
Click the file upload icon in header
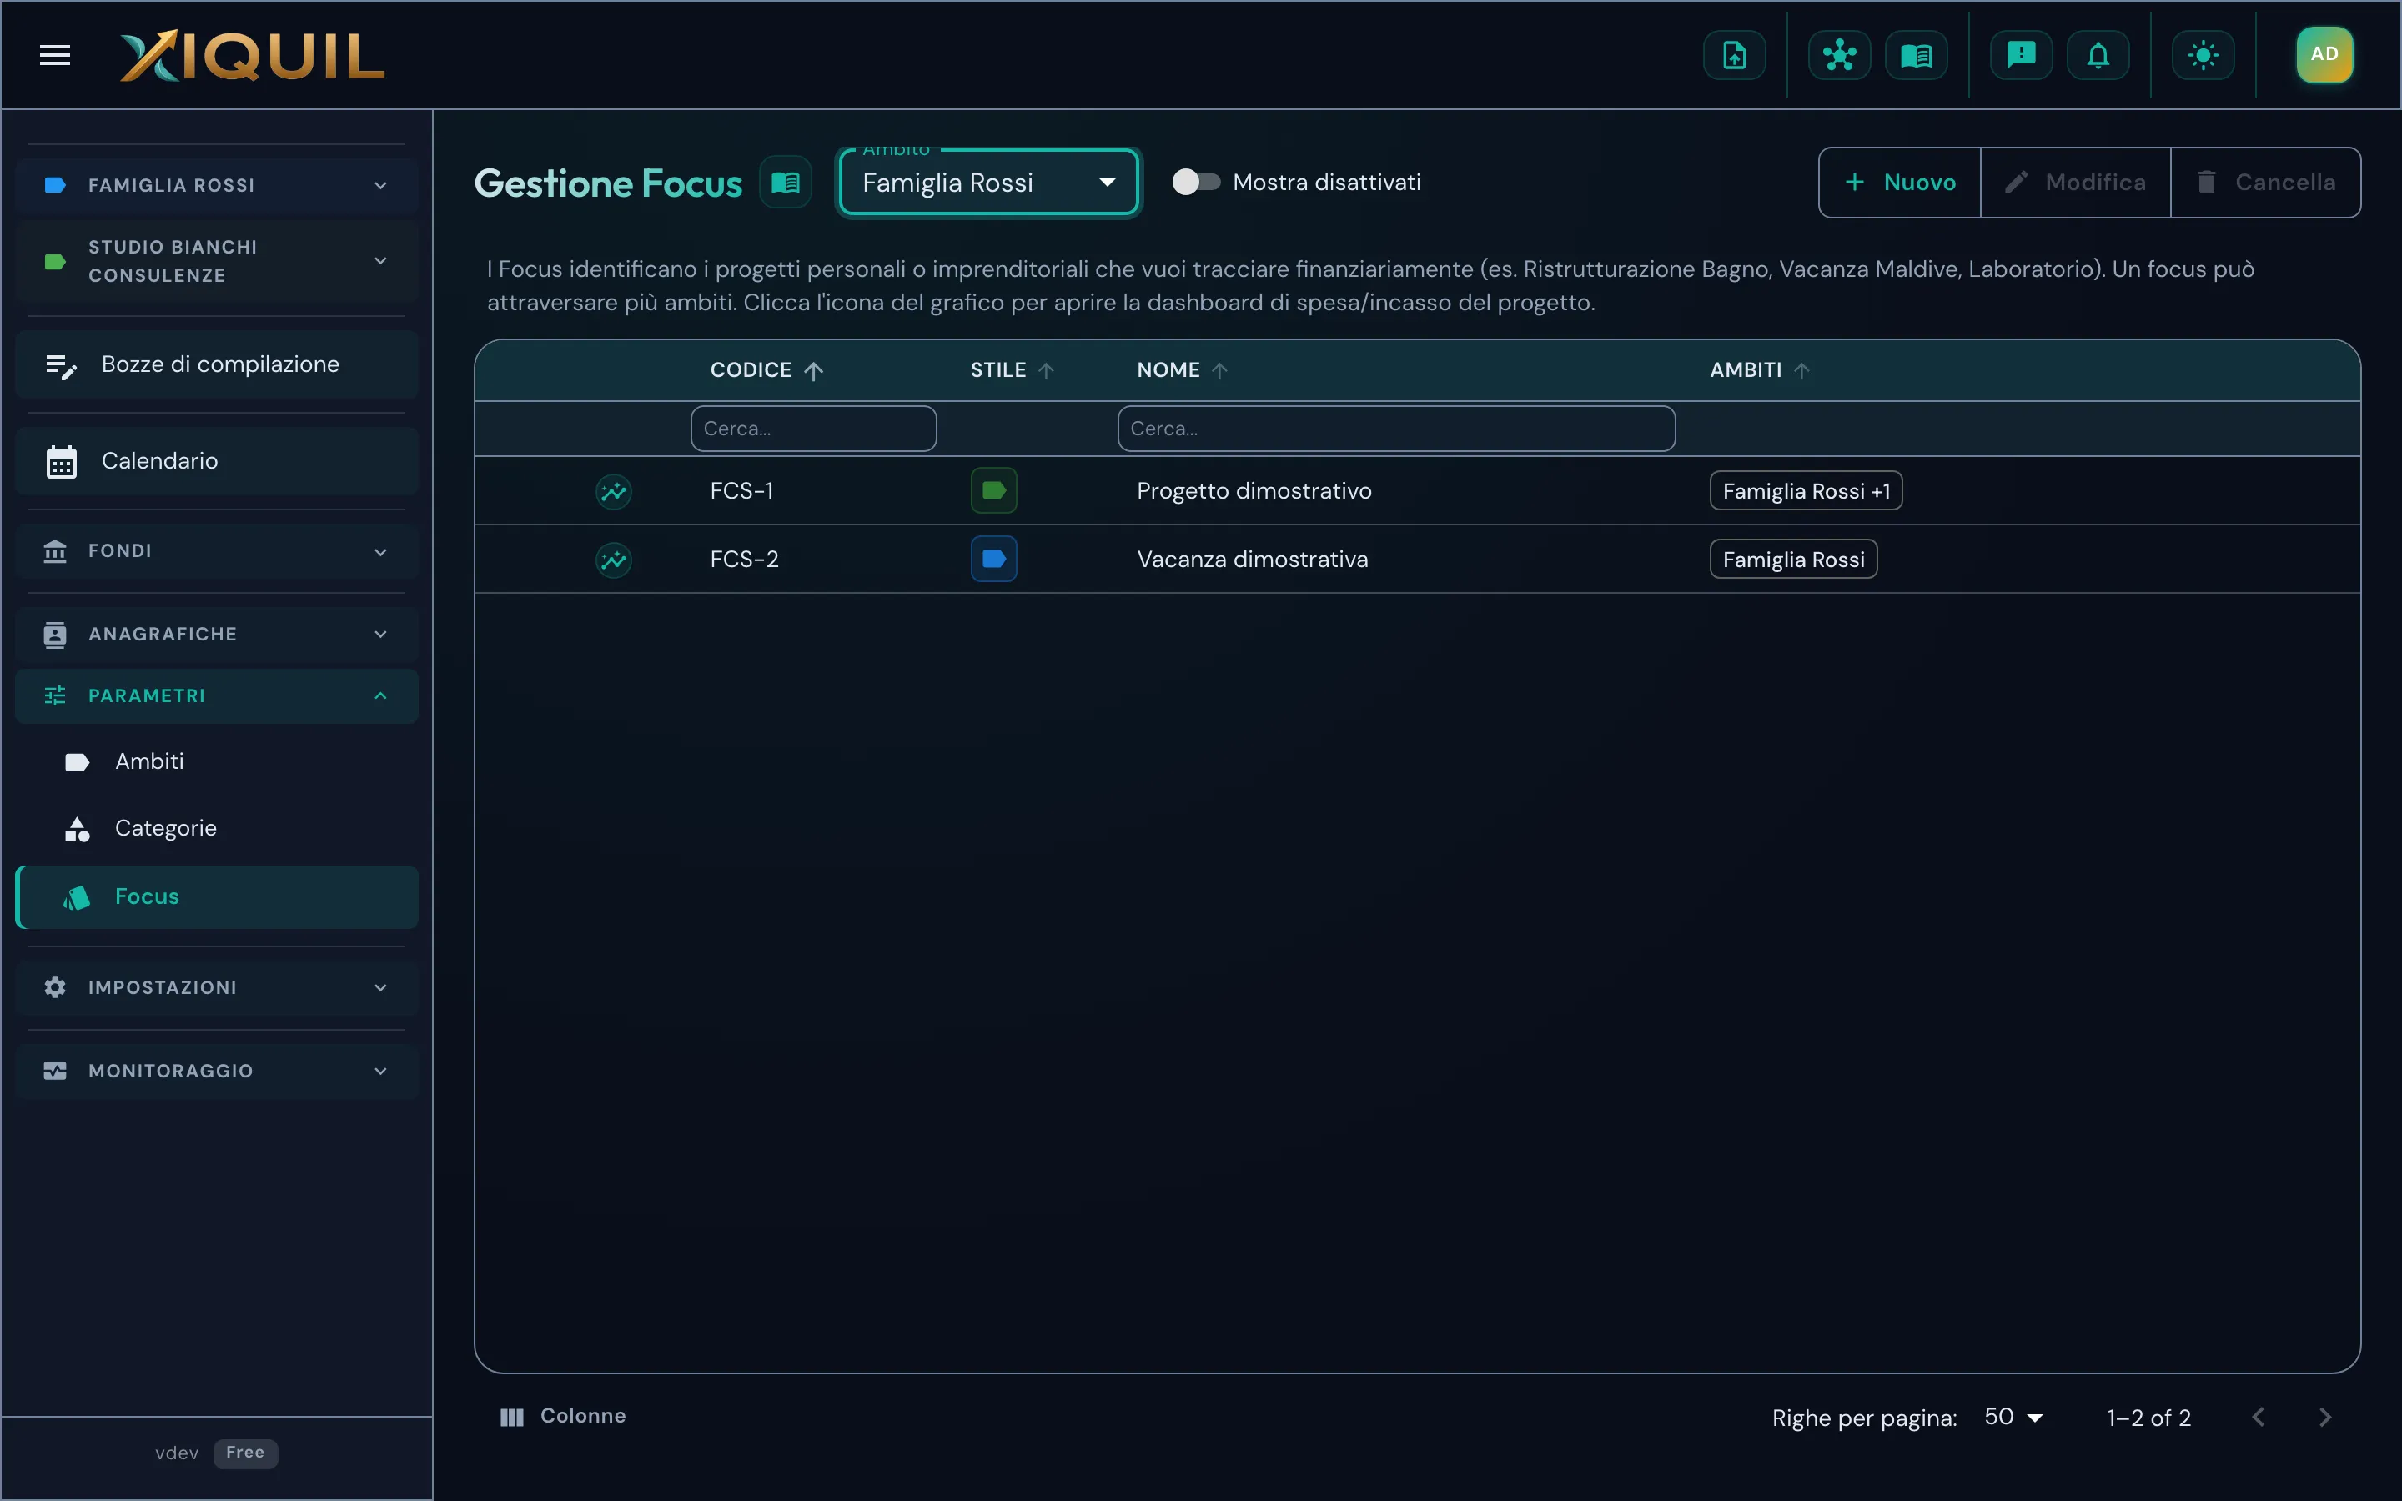coord(1734,54)
